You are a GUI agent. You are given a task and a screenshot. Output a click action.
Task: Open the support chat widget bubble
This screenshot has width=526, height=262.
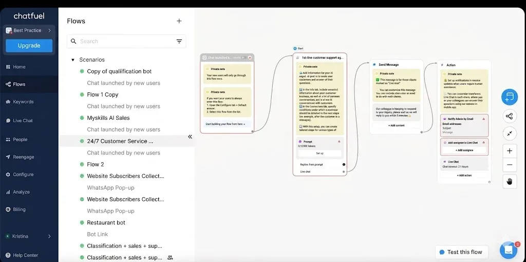pos(509,250)
